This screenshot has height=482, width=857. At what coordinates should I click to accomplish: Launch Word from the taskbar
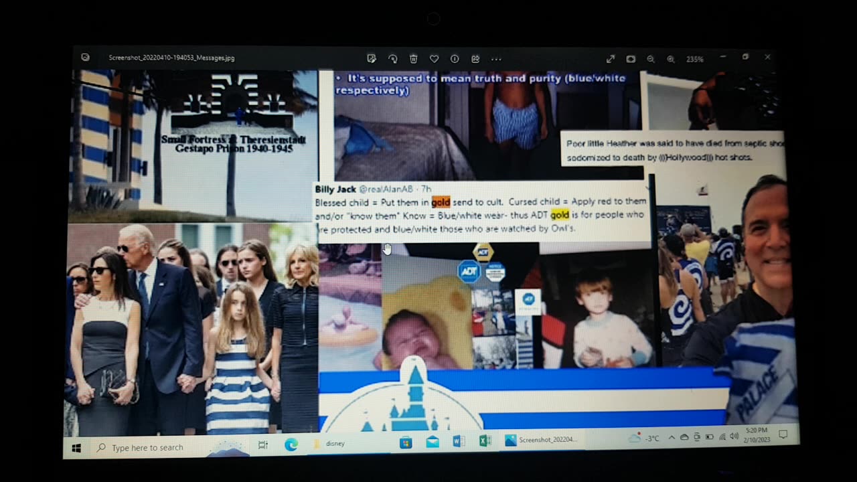459,441
